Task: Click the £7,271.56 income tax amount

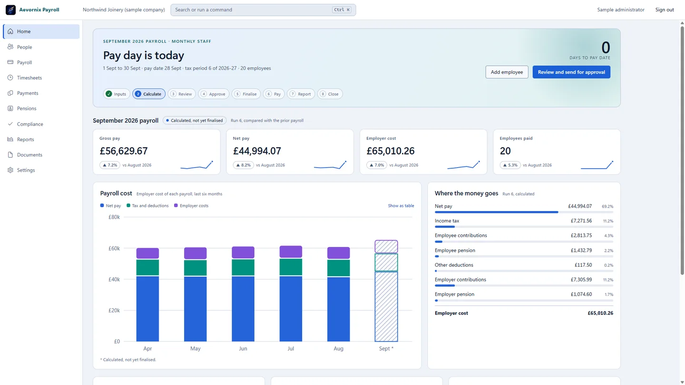Action: tap(581, 221)
